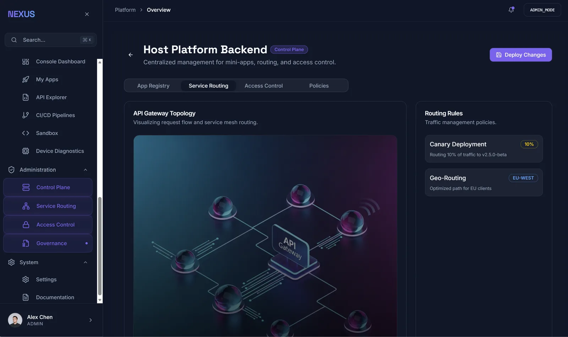
Task: Click Alex Chen's avatar photo
Action: (15, 320)
